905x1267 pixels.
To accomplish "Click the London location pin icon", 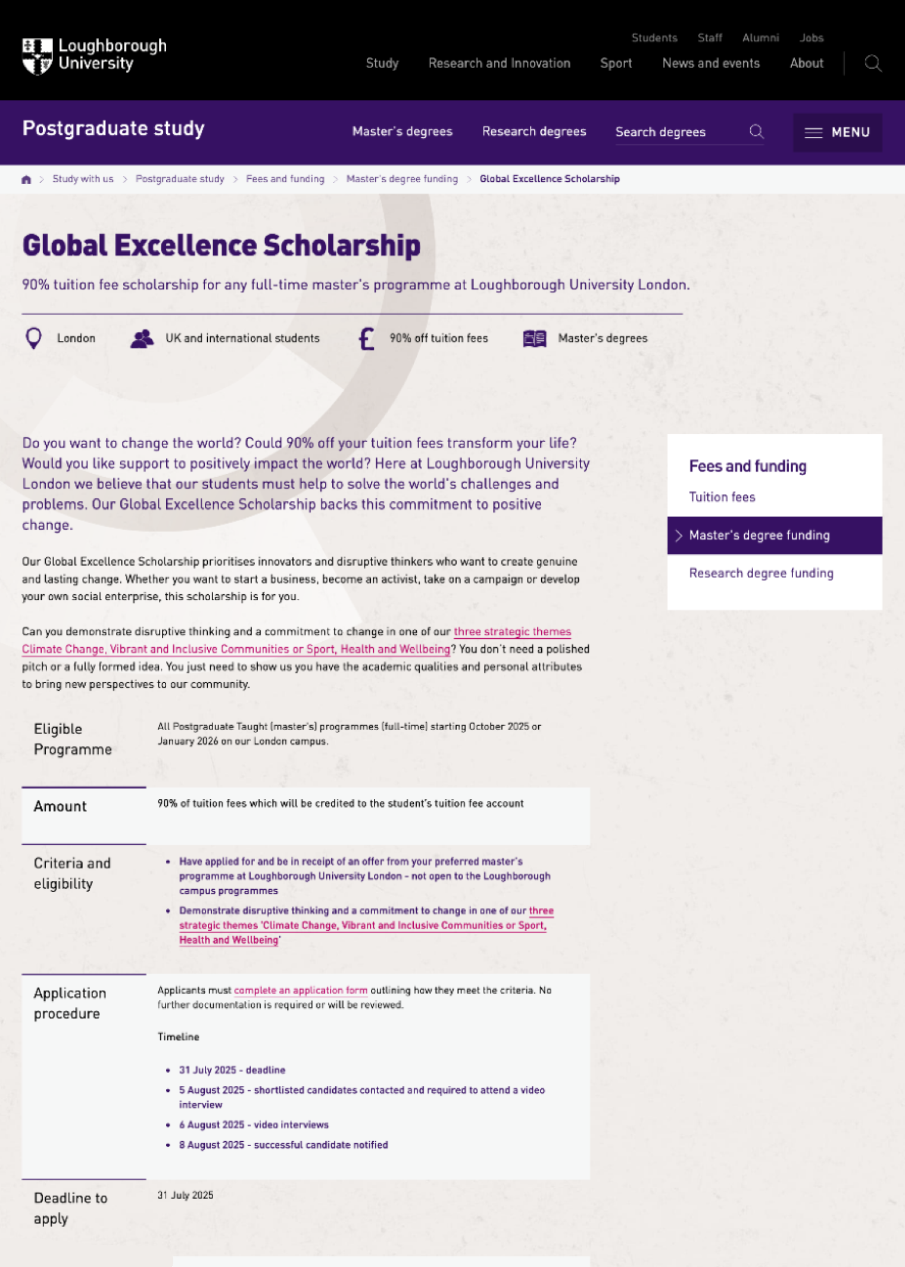I will 34,339.
